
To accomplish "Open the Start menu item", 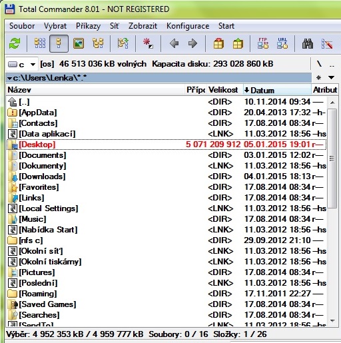I will (226, 26).
